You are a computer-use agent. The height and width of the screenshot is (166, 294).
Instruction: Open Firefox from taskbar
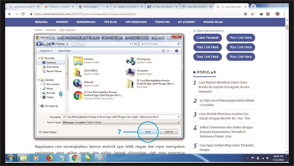pos(49,158)
